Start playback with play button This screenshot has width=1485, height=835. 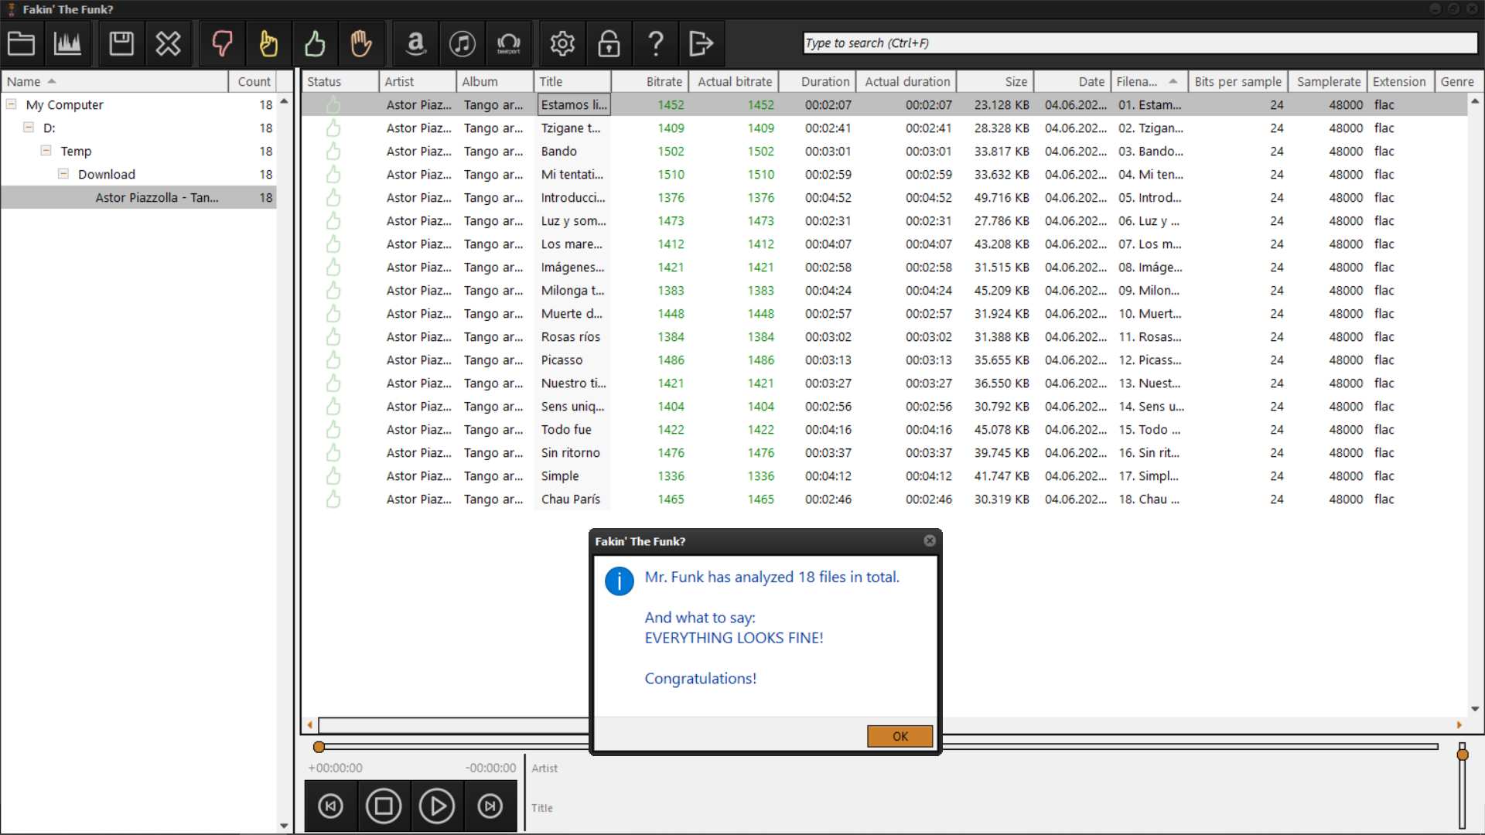click(x=437, y=806)
